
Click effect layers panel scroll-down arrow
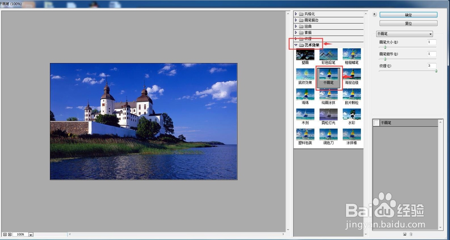point(441,228)
